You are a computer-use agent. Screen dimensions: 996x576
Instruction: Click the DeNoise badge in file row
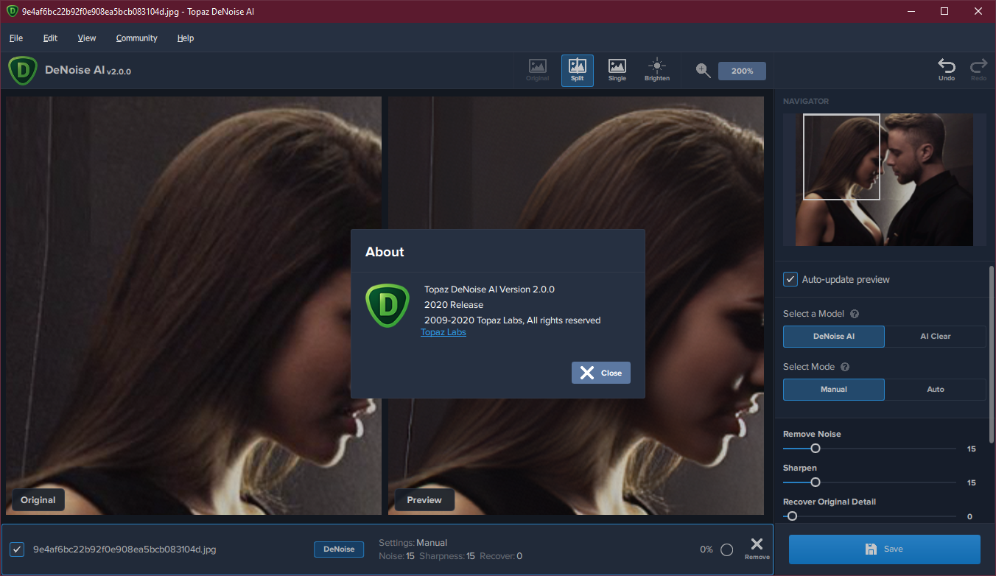(x=339, y=549)
